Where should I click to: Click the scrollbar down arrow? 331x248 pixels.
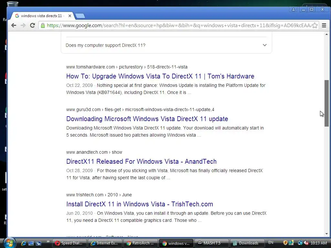click(x=326, y=234)
